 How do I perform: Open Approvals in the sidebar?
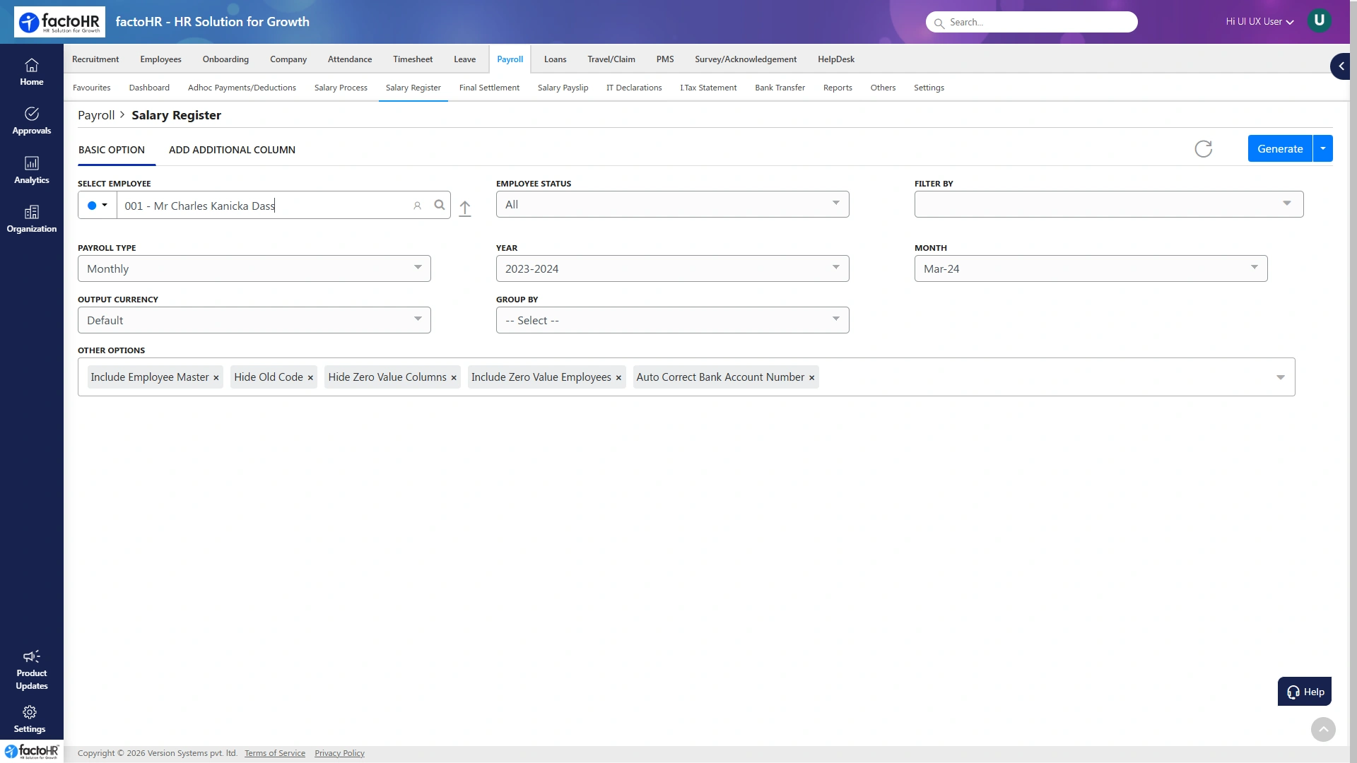pos(31,121)
